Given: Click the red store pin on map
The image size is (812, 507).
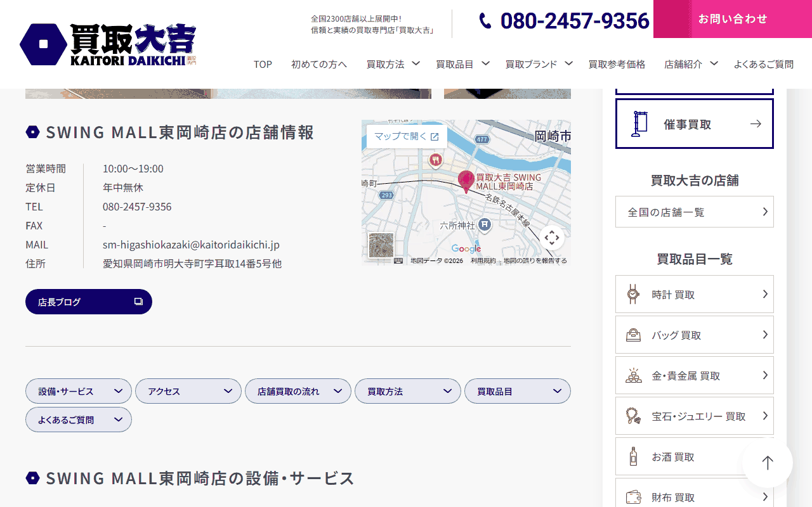Looking at the screenshot, I should tap(466, 182).
